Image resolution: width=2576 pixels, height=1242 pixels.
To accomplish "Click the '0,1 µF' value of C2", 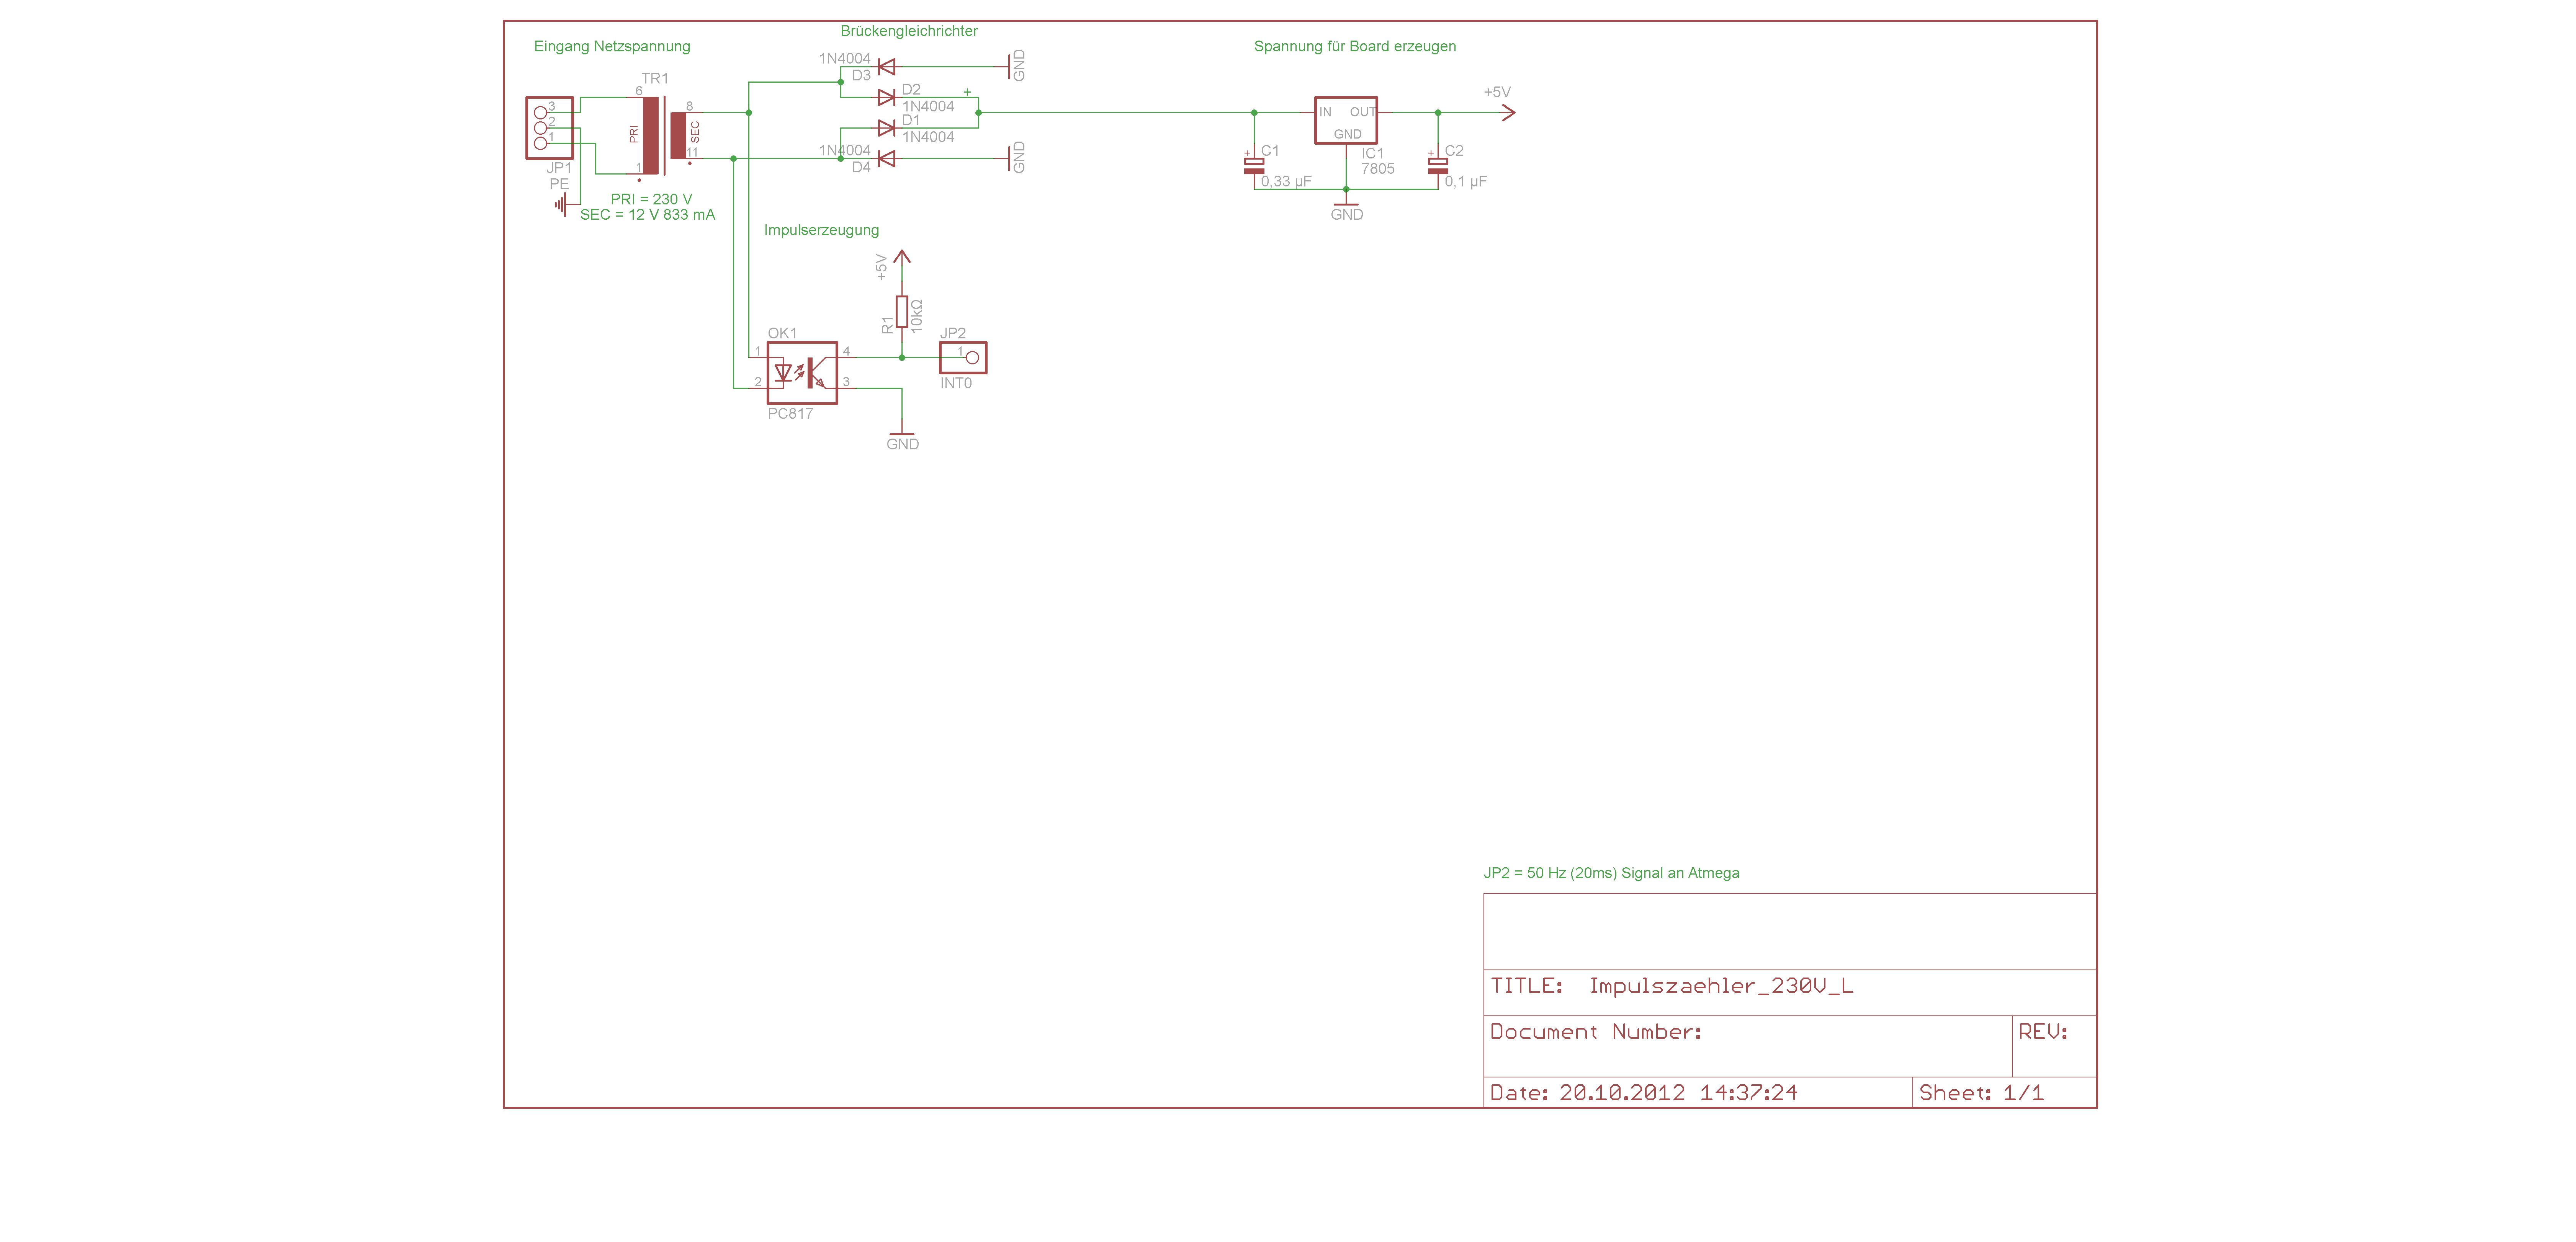I will point(1466,182).
